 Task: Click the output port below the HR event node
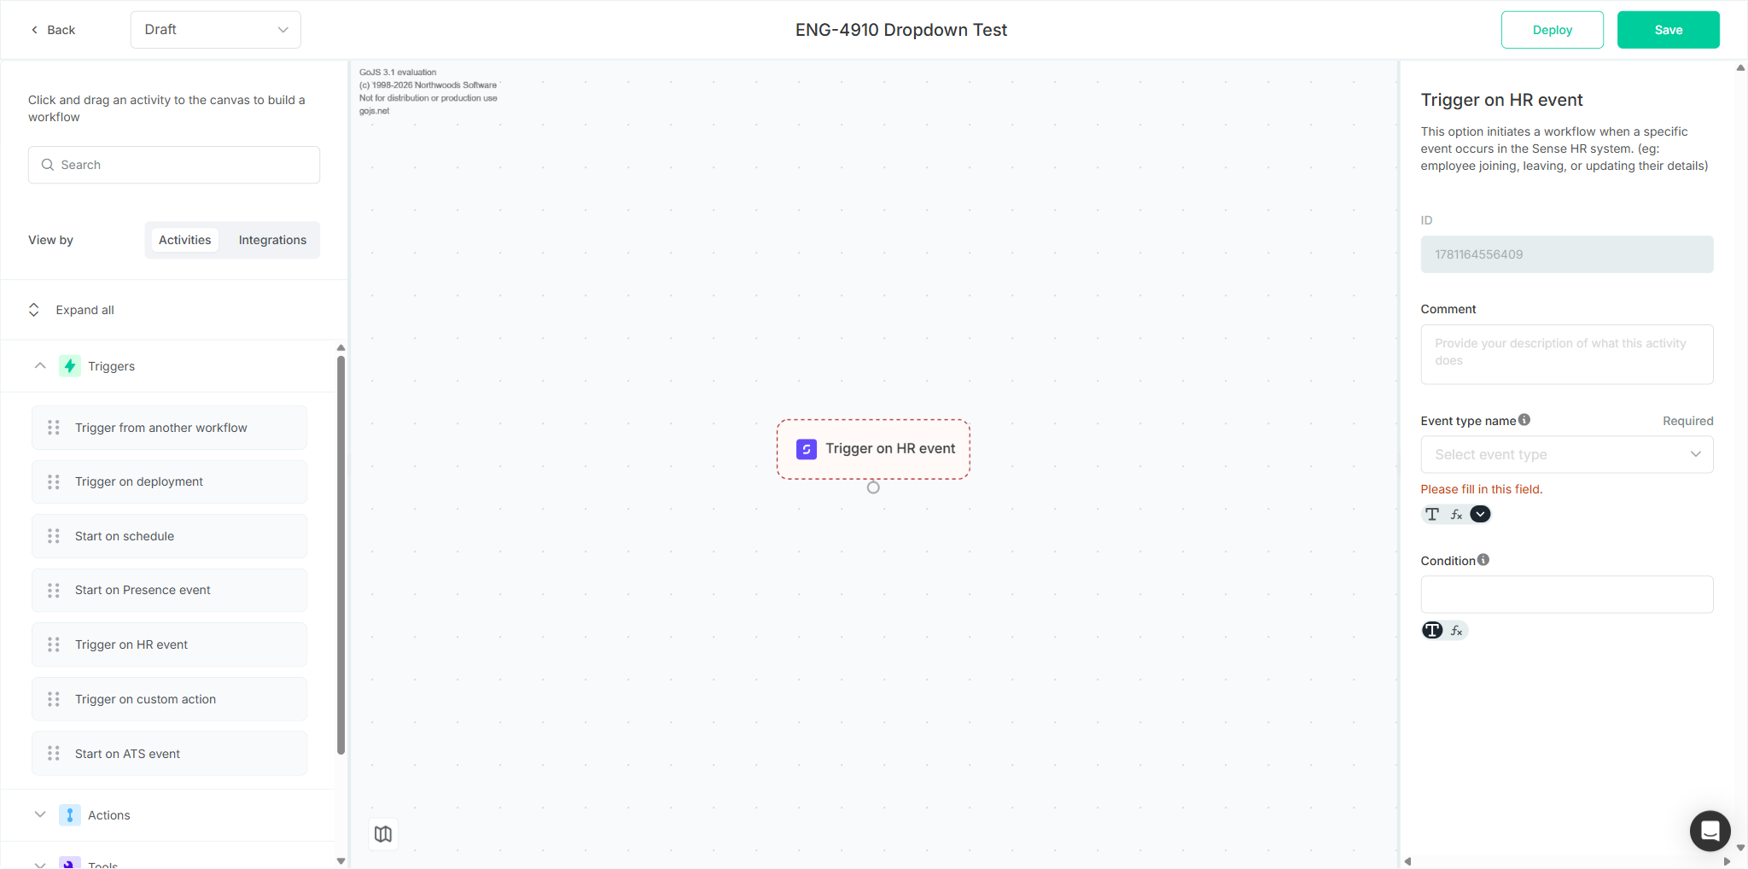coord(873,487)
